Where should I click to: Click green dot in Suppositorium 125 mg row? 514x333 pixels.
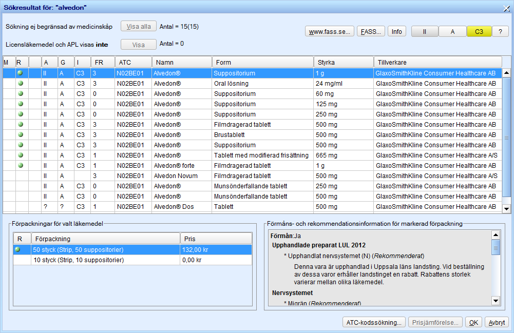coord(21,104)
